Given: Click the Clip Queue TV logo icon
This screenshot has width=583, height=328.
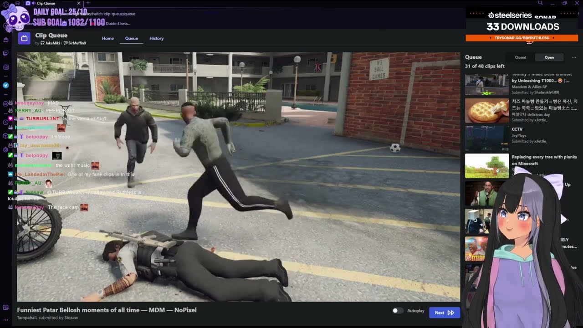Looking at the screenshot, I should click(24, 38).
